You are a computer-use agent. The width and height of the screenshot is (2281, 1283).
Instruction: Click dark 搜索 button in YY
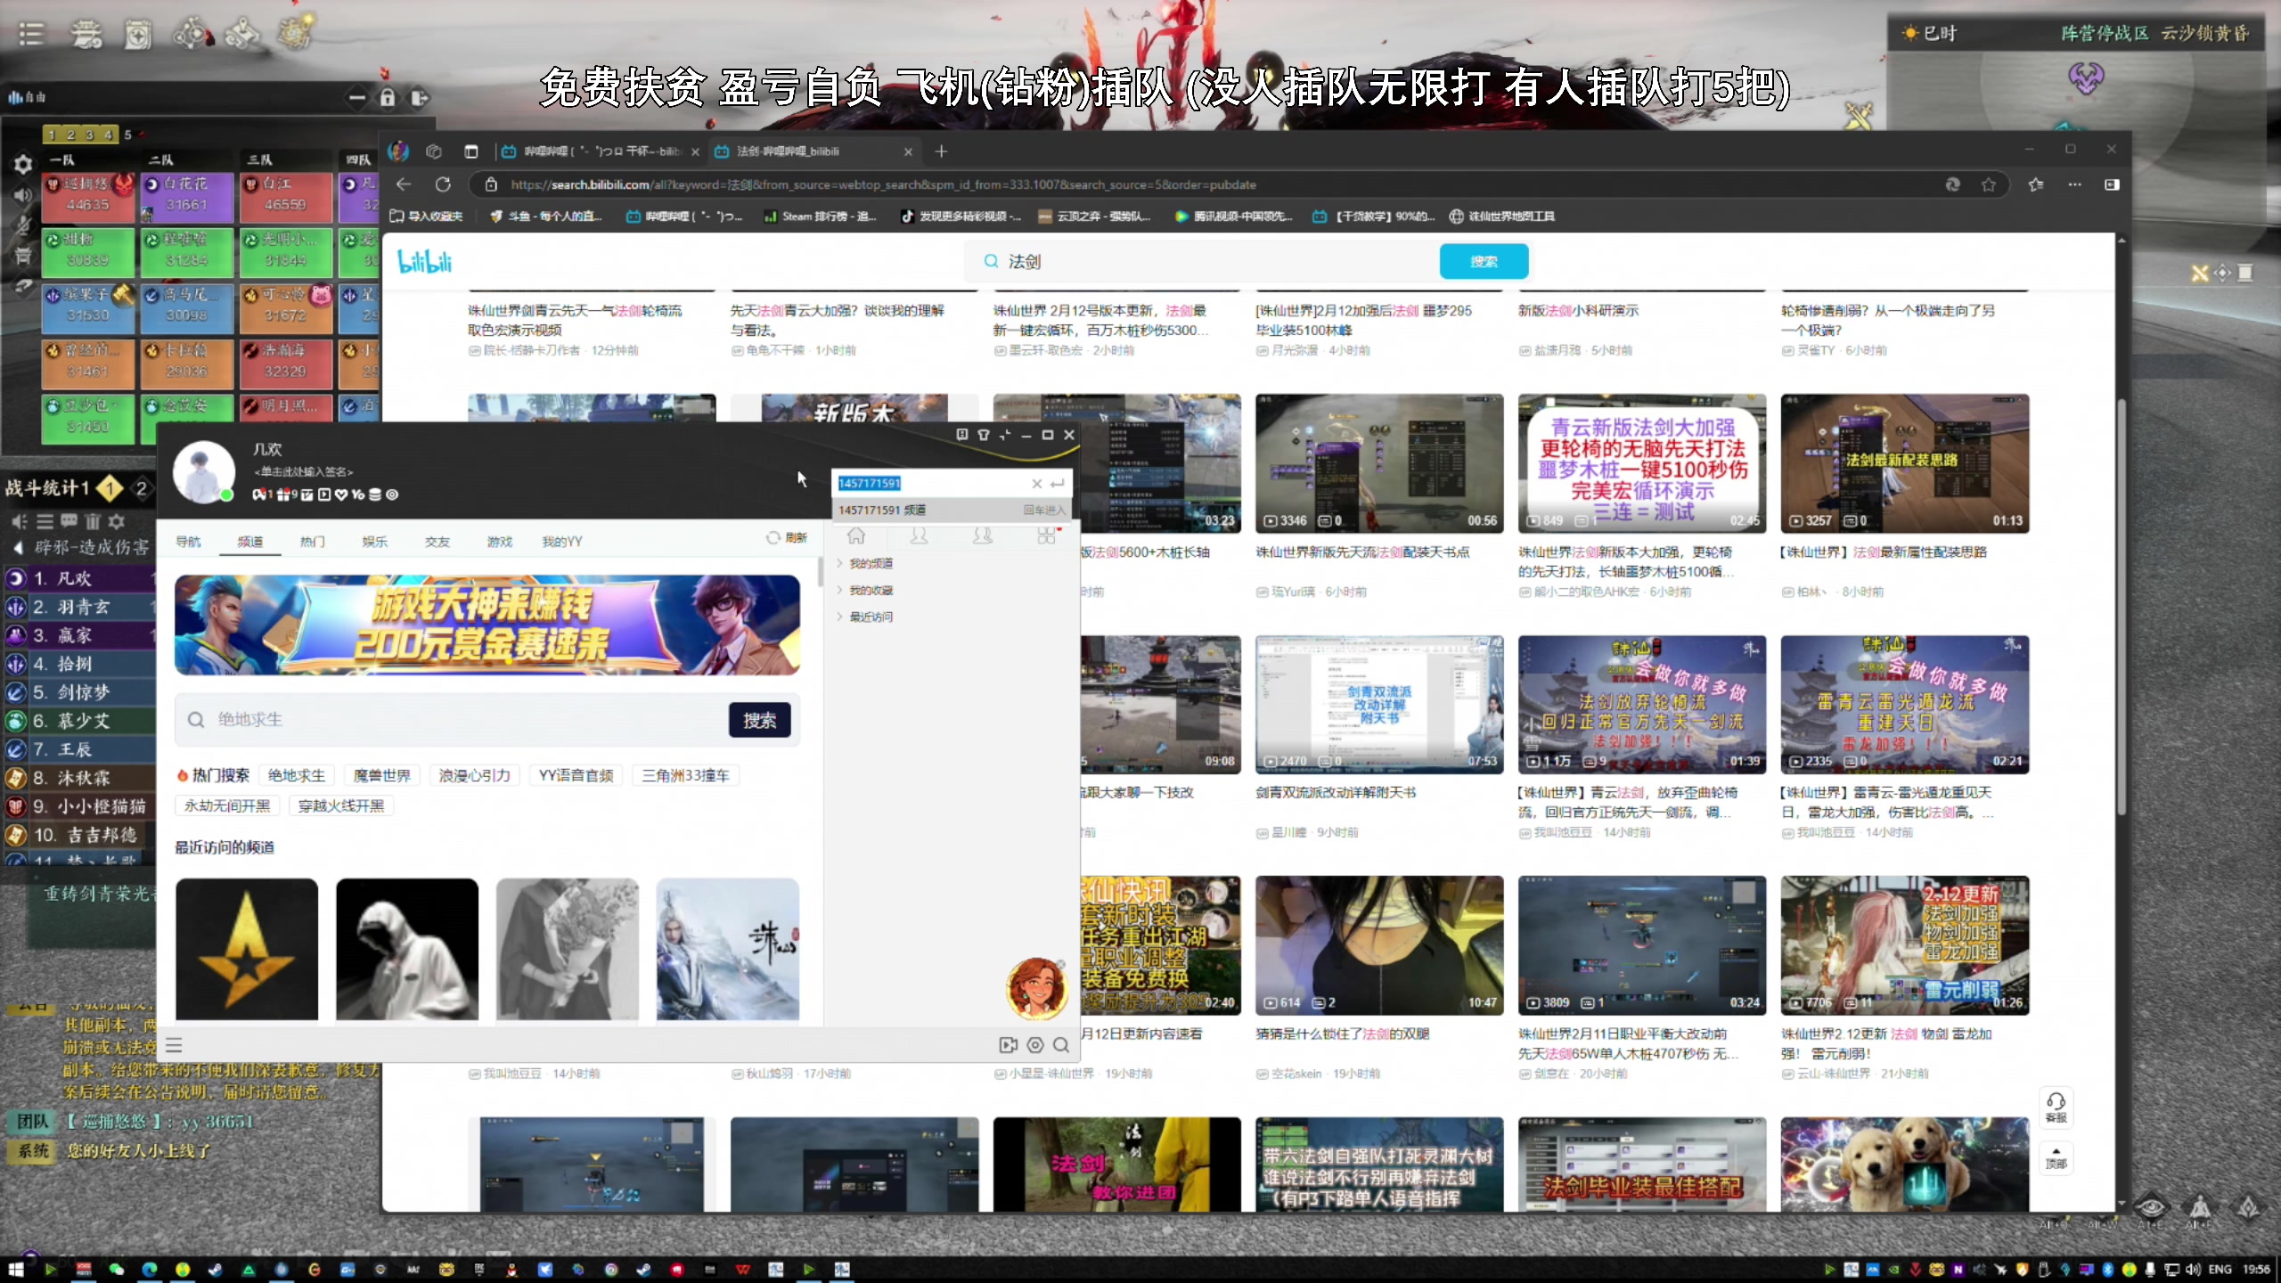(760, 720)
